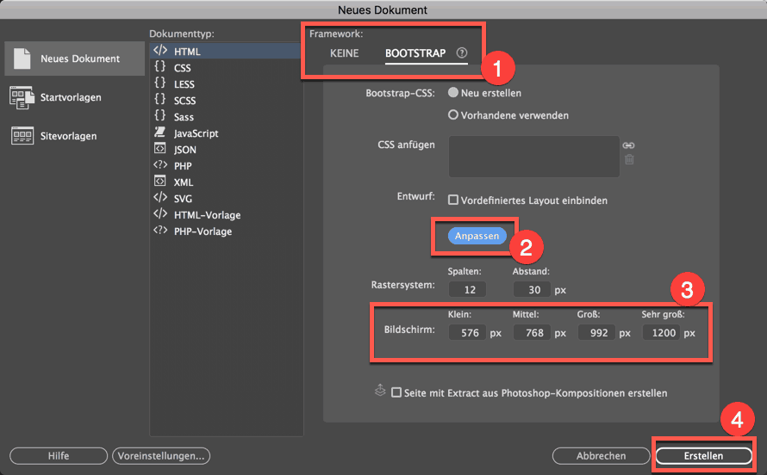Select XML document type label

pos(184,182)
